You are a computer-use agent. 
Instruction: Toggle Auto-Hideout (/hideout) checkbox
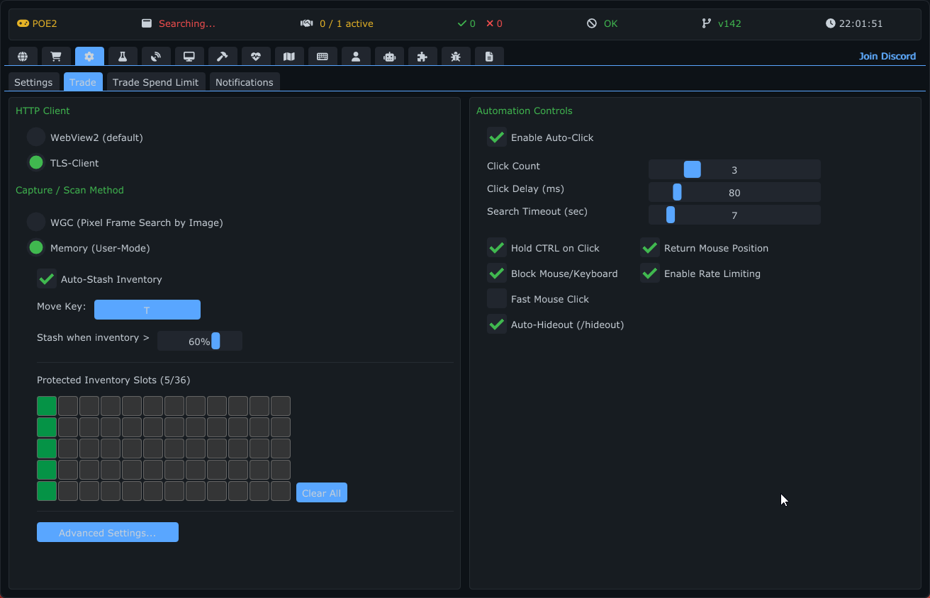[497, 325]
